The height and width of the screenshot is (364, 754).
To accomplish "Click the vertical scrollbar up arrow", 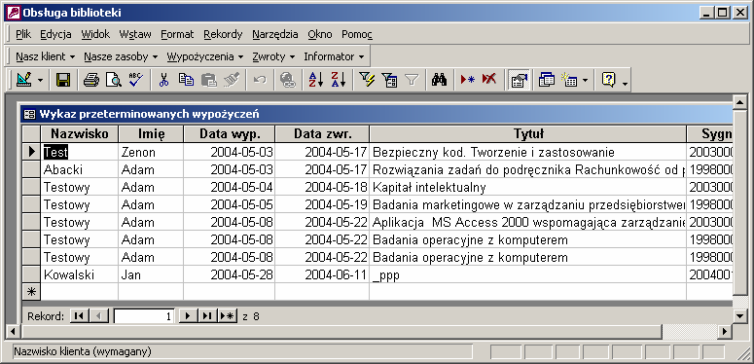I will [739, 101].
